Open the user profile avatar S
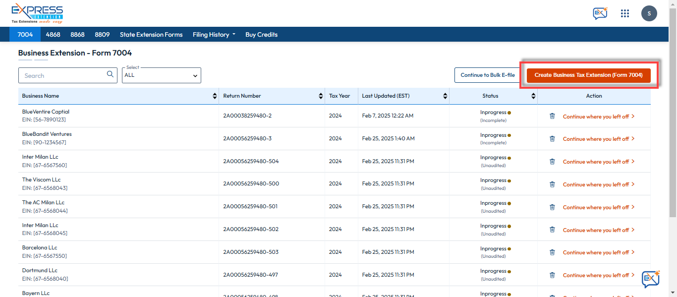The width and height of the screenshot is (677, 297). click(649, 13)
